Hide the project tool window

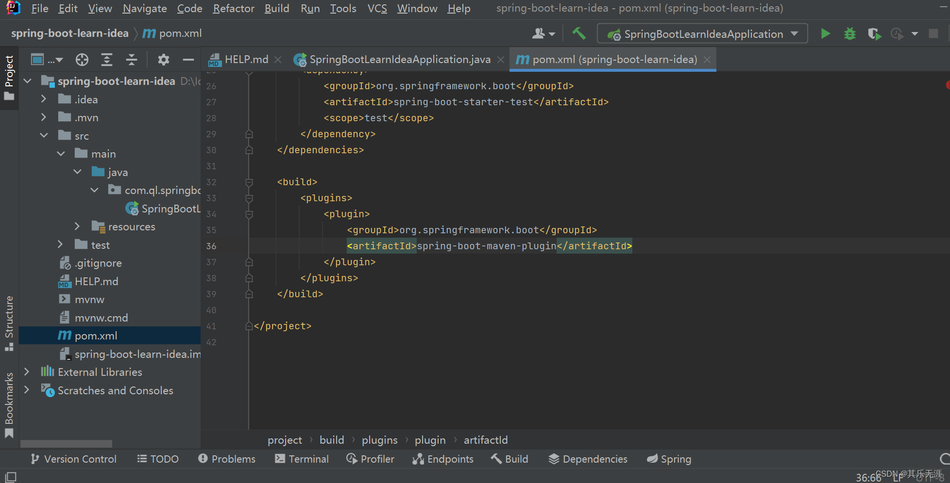point(188,60)
